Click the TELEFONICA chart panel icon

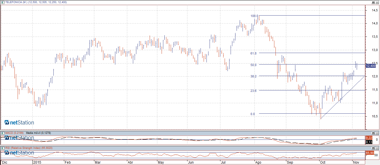(x=3, y=2)
